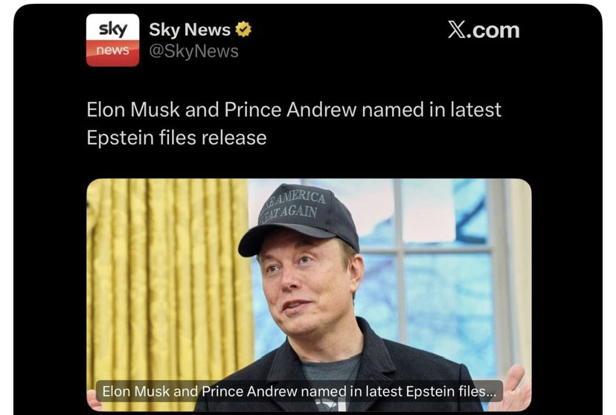Screen dimensions: 616x415
Task: Open the Sky News profile avatar
Action: tap(113, 40)
